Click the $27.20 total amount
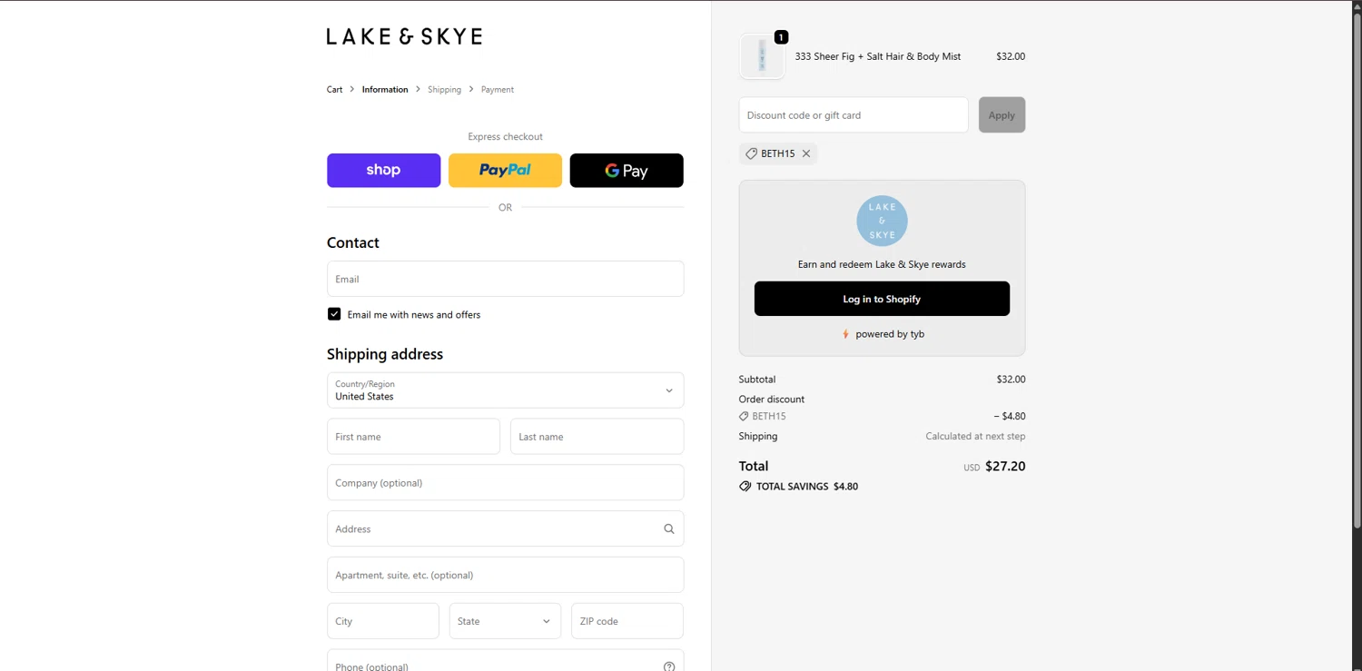Image resolution: width=1362 pixels, height=671 pixels. point(1005,466)
